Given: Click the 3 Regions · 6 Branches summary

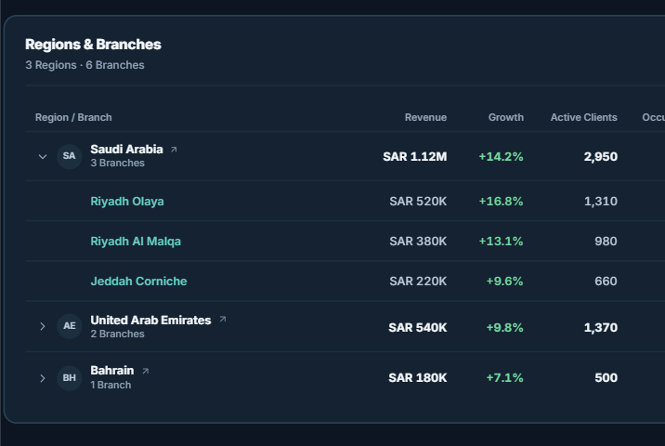Looking at the screenshot, I should click(85, 65).
